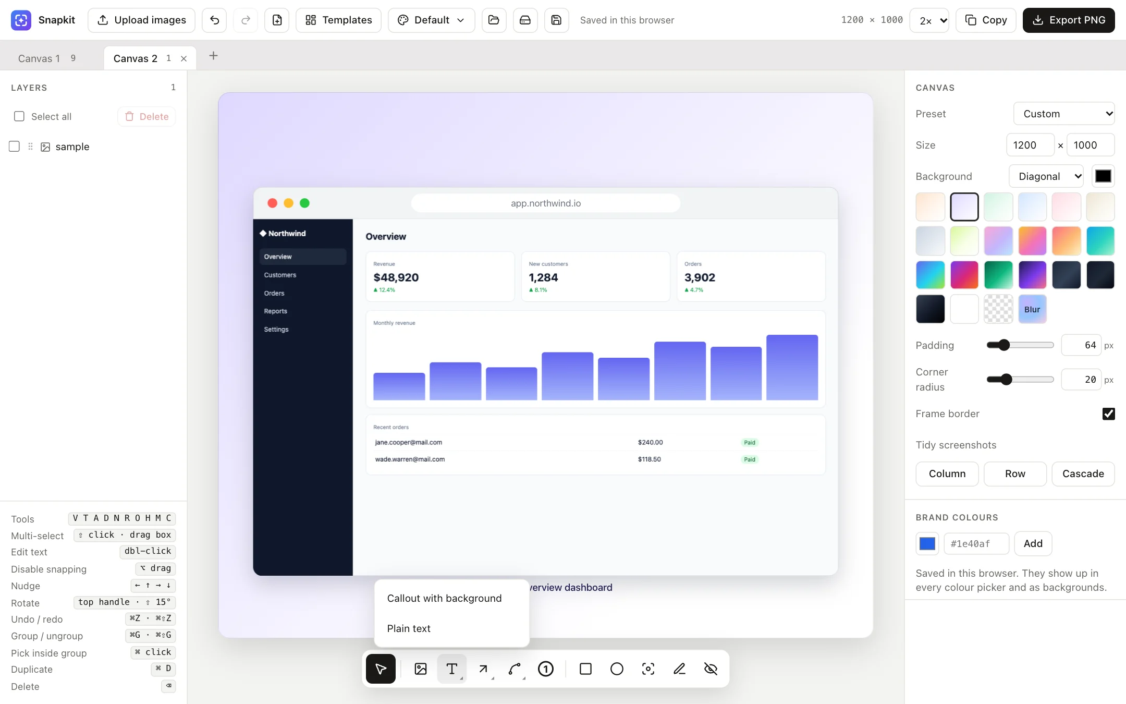Click the blue brand colour swatch
Image resolution: width=1126 pixels, height=704 pixels.
coord(927,543)
